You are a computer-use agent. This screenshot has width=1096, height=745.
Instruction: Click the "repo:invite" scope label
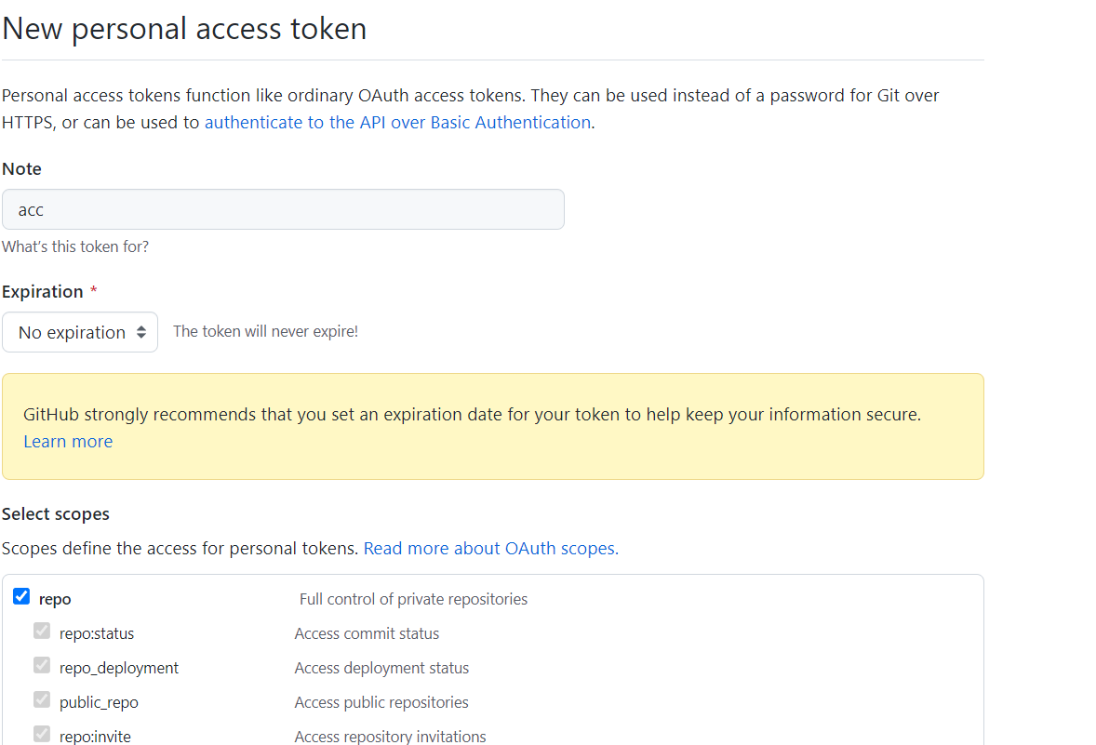95,737
